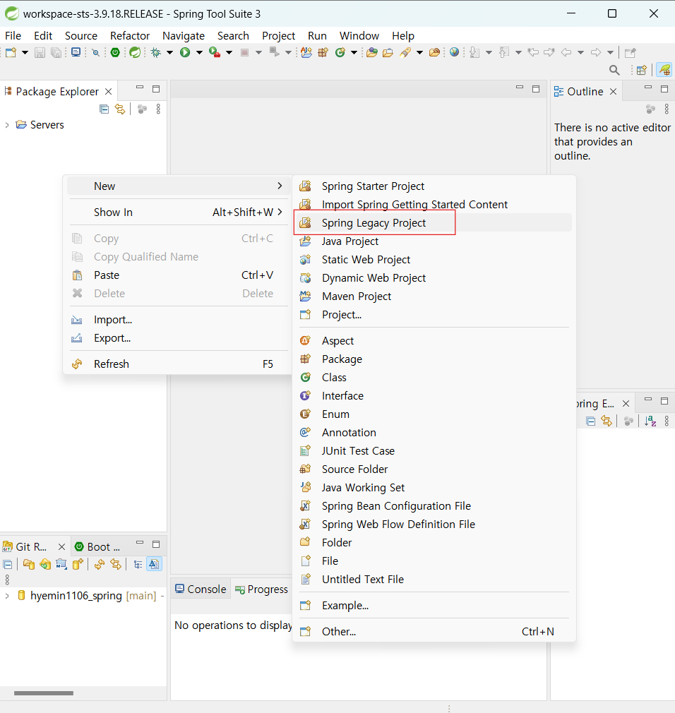Switch to the Boot Dashboard tab

click(98, 546)
